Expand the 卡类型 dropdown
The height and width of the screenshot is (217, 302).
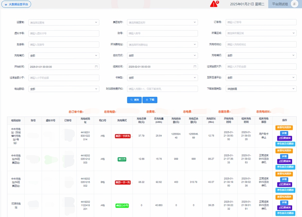(x=162, y=78)
